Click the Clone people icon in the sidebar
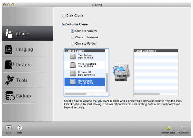Screen dimensions: 193x138 [8, 33]
